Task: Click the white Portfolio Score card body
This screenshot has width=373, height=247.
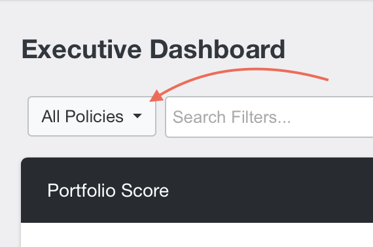Action: tap(197, 235)
